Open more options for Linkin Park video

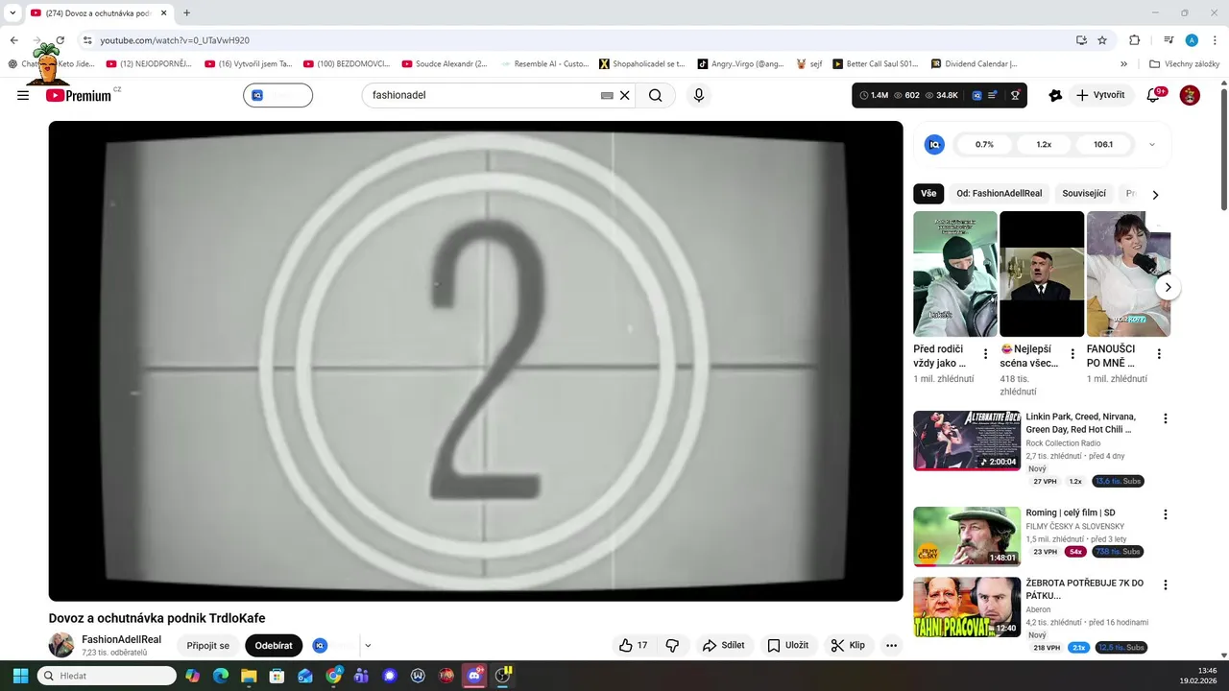[x=1166, y=418]
